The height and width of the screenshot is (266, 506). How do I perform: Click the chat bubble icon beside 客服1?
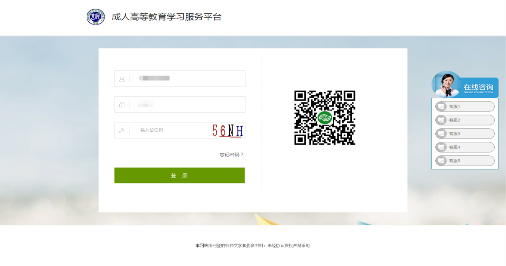coord(441,107)
